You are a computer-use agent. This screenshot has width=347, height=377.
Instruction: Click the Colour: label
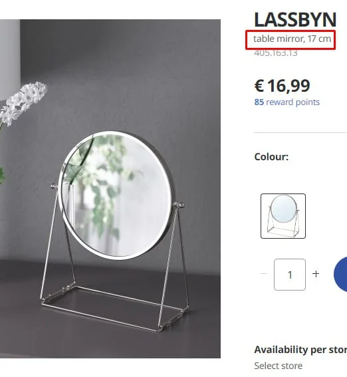[x=271, y=157]
